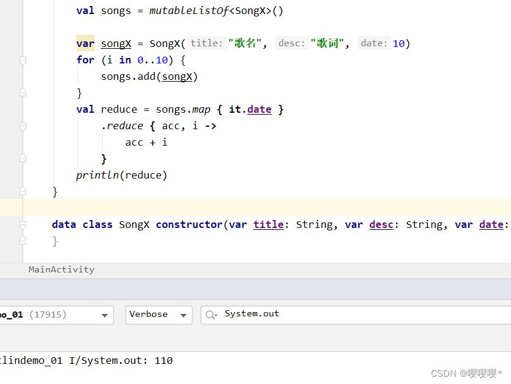Click the val reduce variable name
511x384 pixels.
click(119, 109)
